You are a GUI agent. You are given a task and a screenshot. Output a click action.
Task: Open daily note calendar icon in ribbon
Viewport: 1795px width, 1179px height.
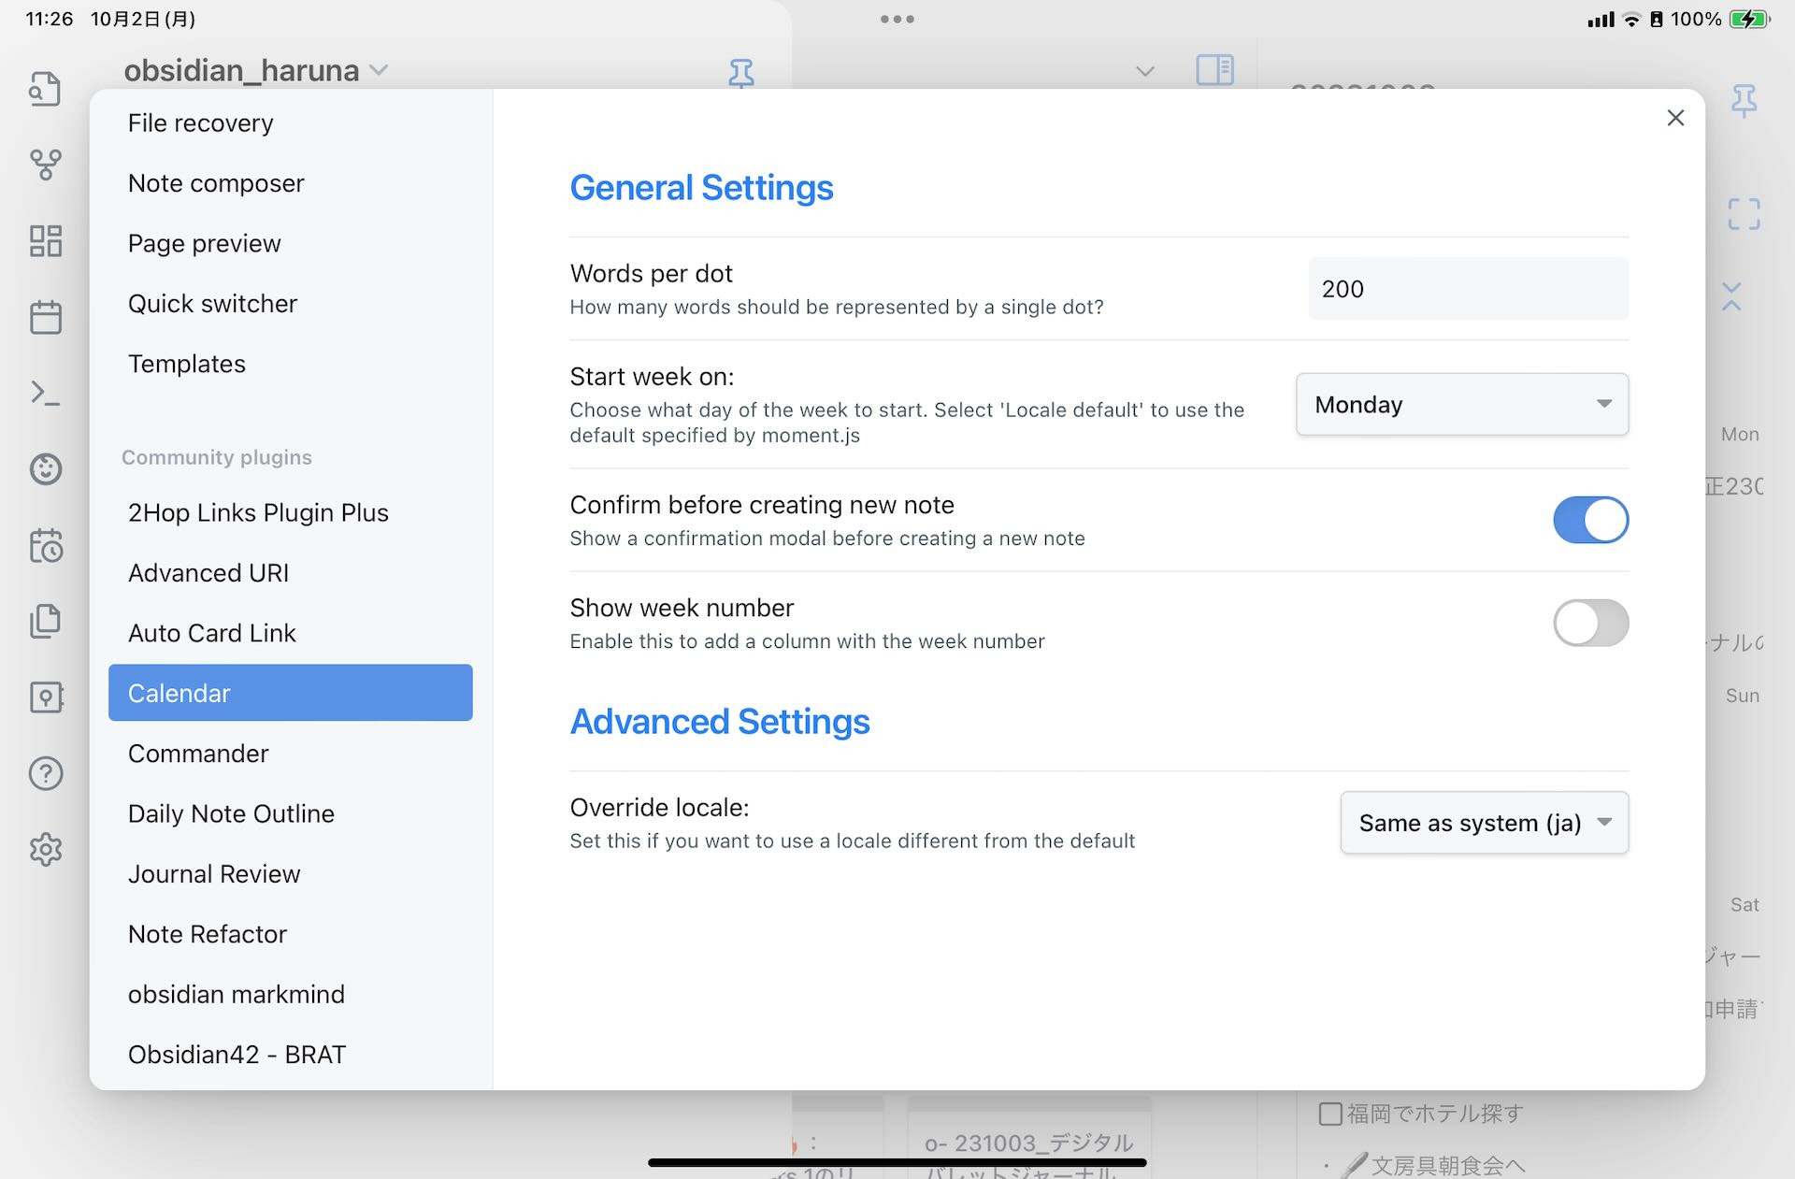45,317
